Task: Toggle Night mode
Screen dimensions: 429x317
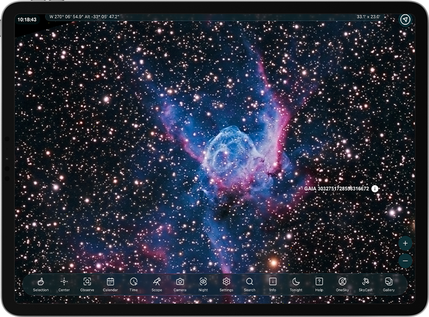Action: point(203,284)
